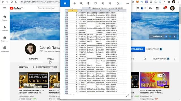This screenshot has height=101, width=181.
Task: Open the cube-shaped extension icon in Chrome
Action: [151, 2]
